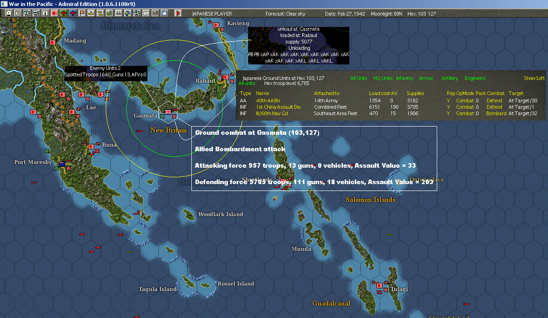This screenshot has height=318, width=548.
Task: Toggle Rep 'Y' for 40th AA Bn
Action: click(448, 101)
